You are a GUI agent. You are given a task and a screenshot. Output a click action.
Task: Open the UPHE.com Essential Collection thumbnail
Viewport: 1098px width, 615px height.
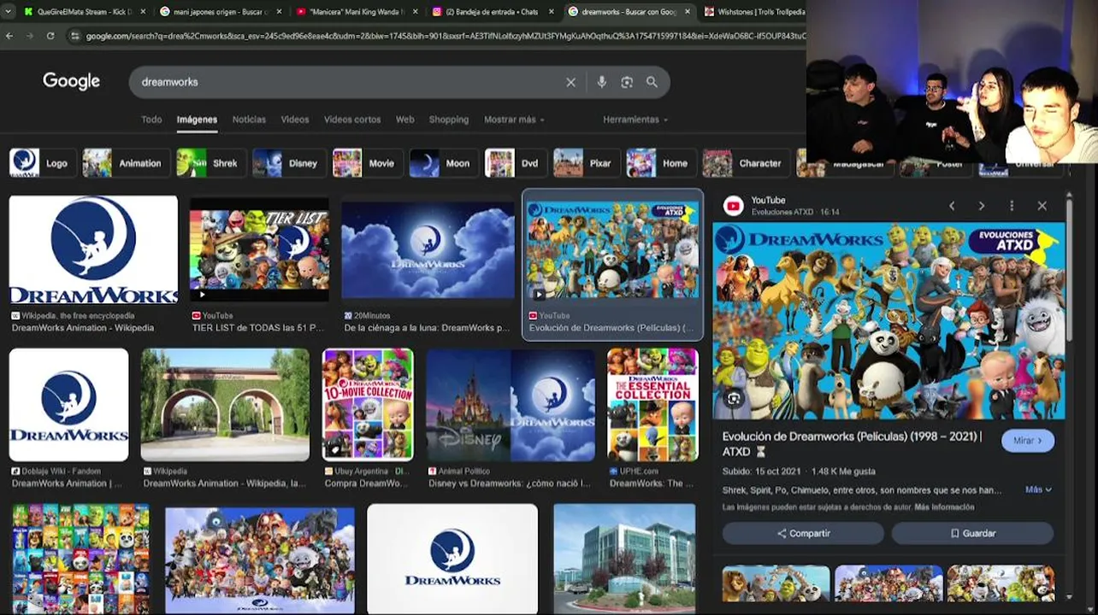tap(652, 405)
